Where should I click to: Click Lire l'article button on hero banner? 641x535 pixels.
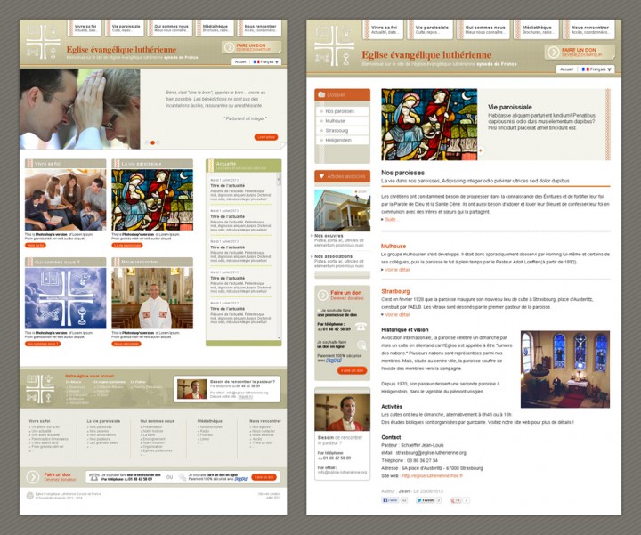tap(265, 137)
